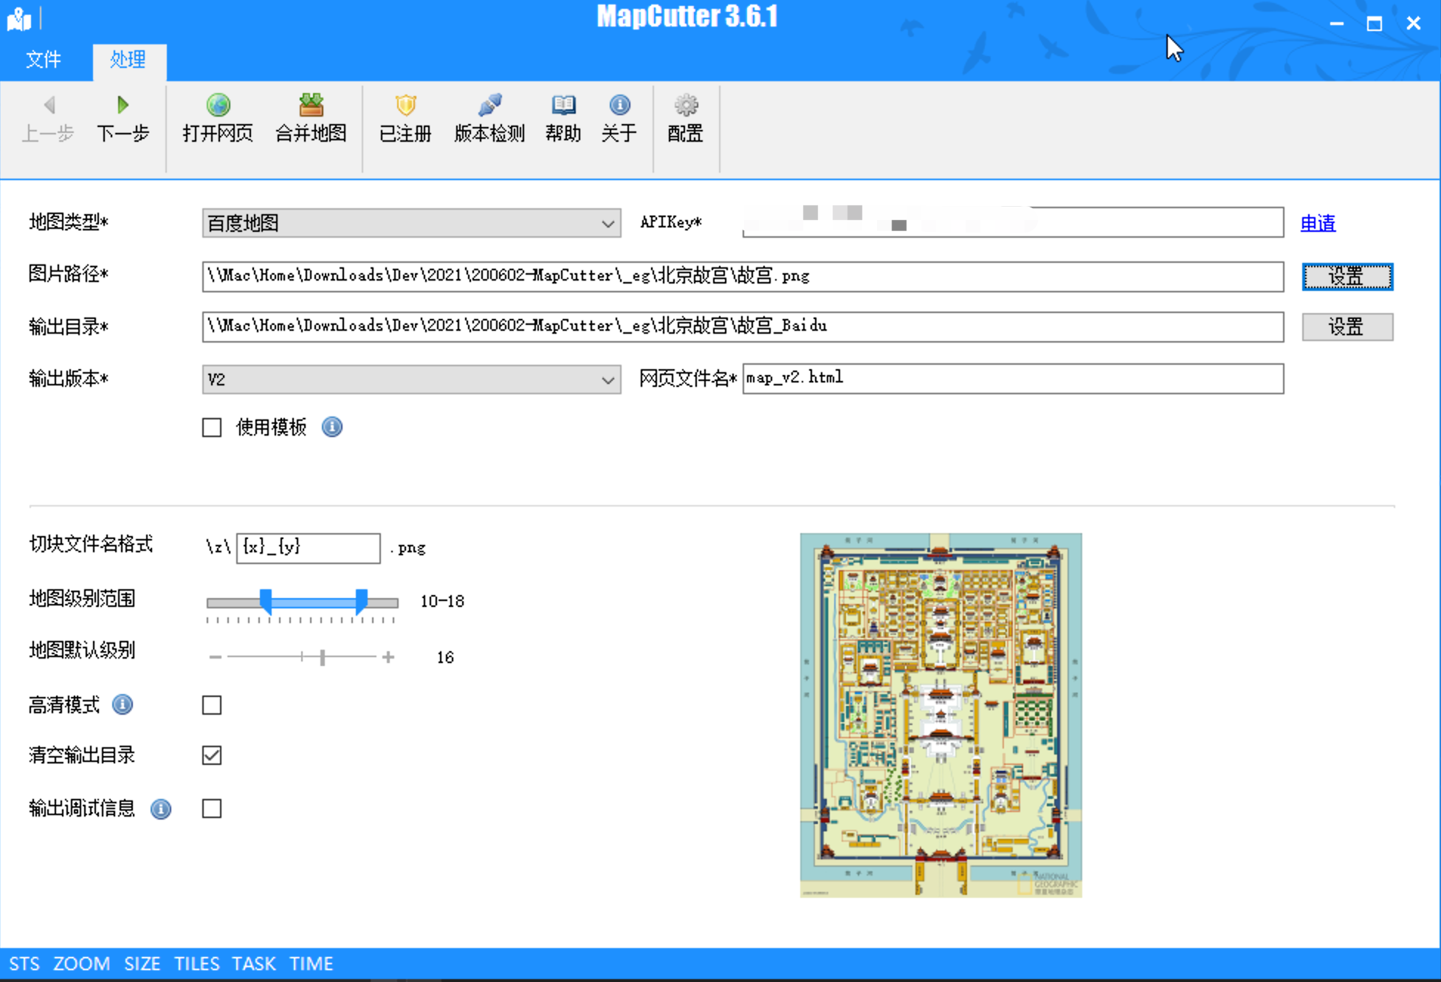Run version check (版本检测)
Screen dimensions: 1441x982
point(489,119)
